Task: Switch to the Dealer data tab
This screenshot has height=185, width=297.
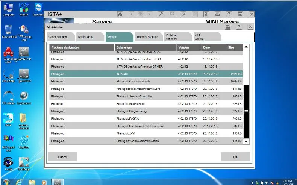Action: coord(89,37)
